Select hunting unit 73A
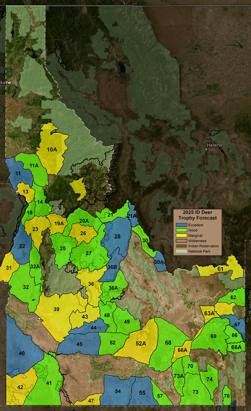The width and height of the screenshot is (251, 411). (x=179, y=376)
